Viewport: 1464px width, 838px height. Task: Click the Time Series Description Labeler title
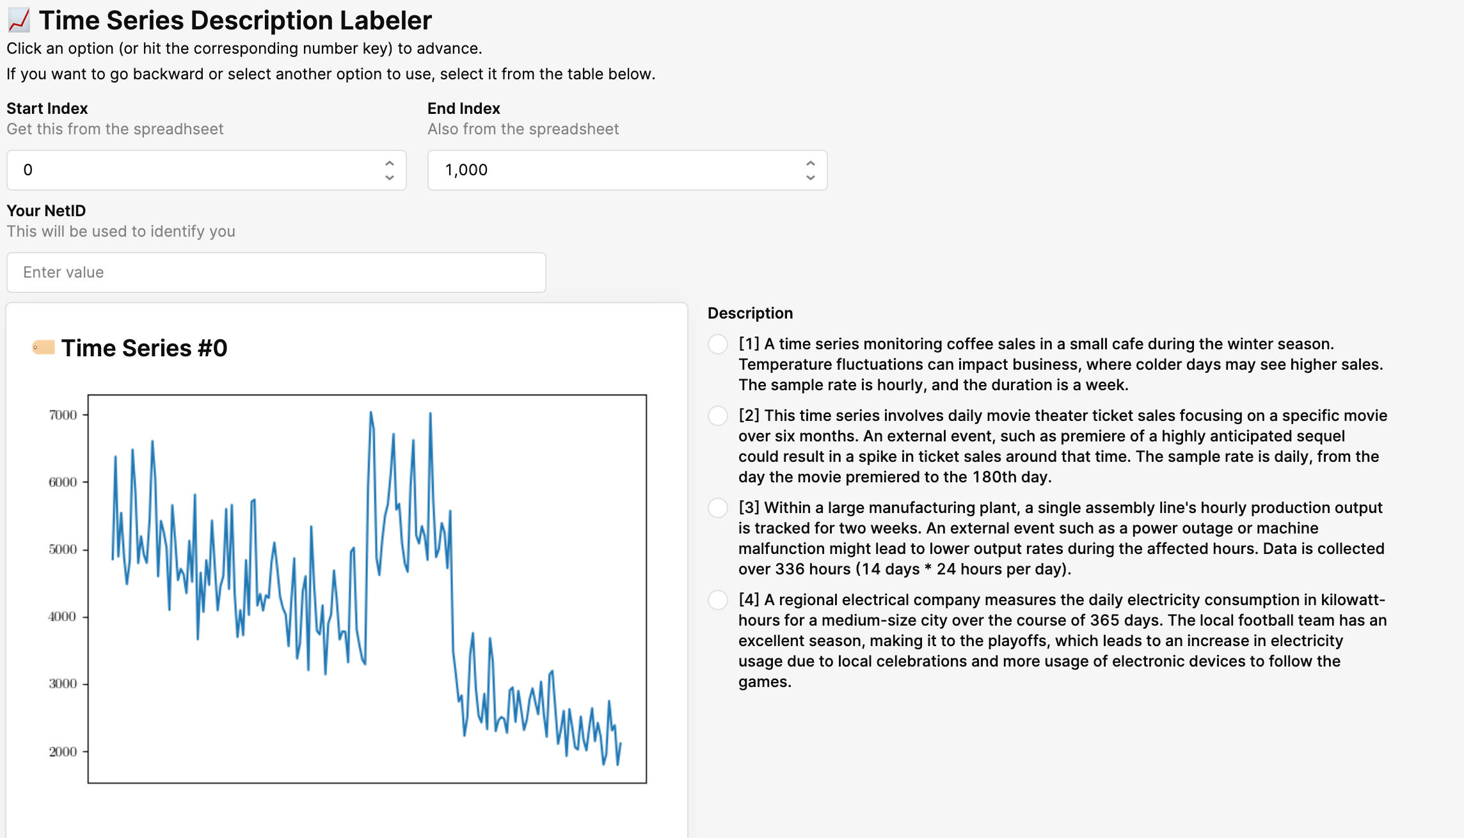pyautogui.click(x=235, y=20)
